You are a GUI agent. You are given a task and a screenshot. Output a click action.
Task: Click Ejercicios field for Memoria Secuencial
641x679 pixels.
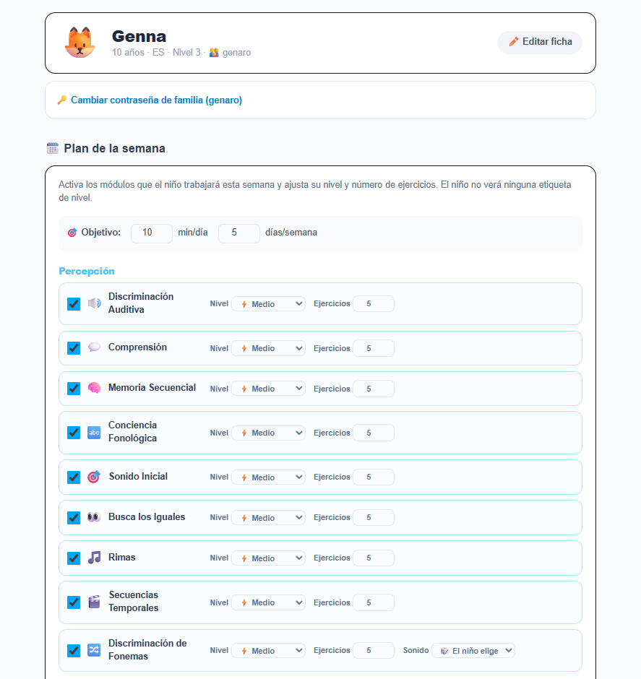(374, 389)
